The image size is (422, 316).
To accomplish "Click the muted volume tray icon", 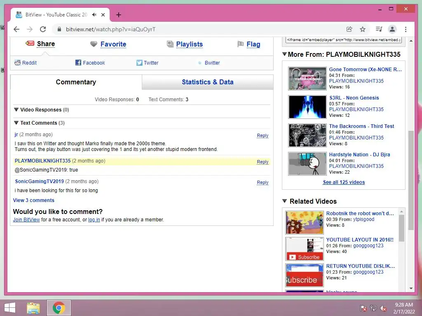I will click(x=383, y=308).
